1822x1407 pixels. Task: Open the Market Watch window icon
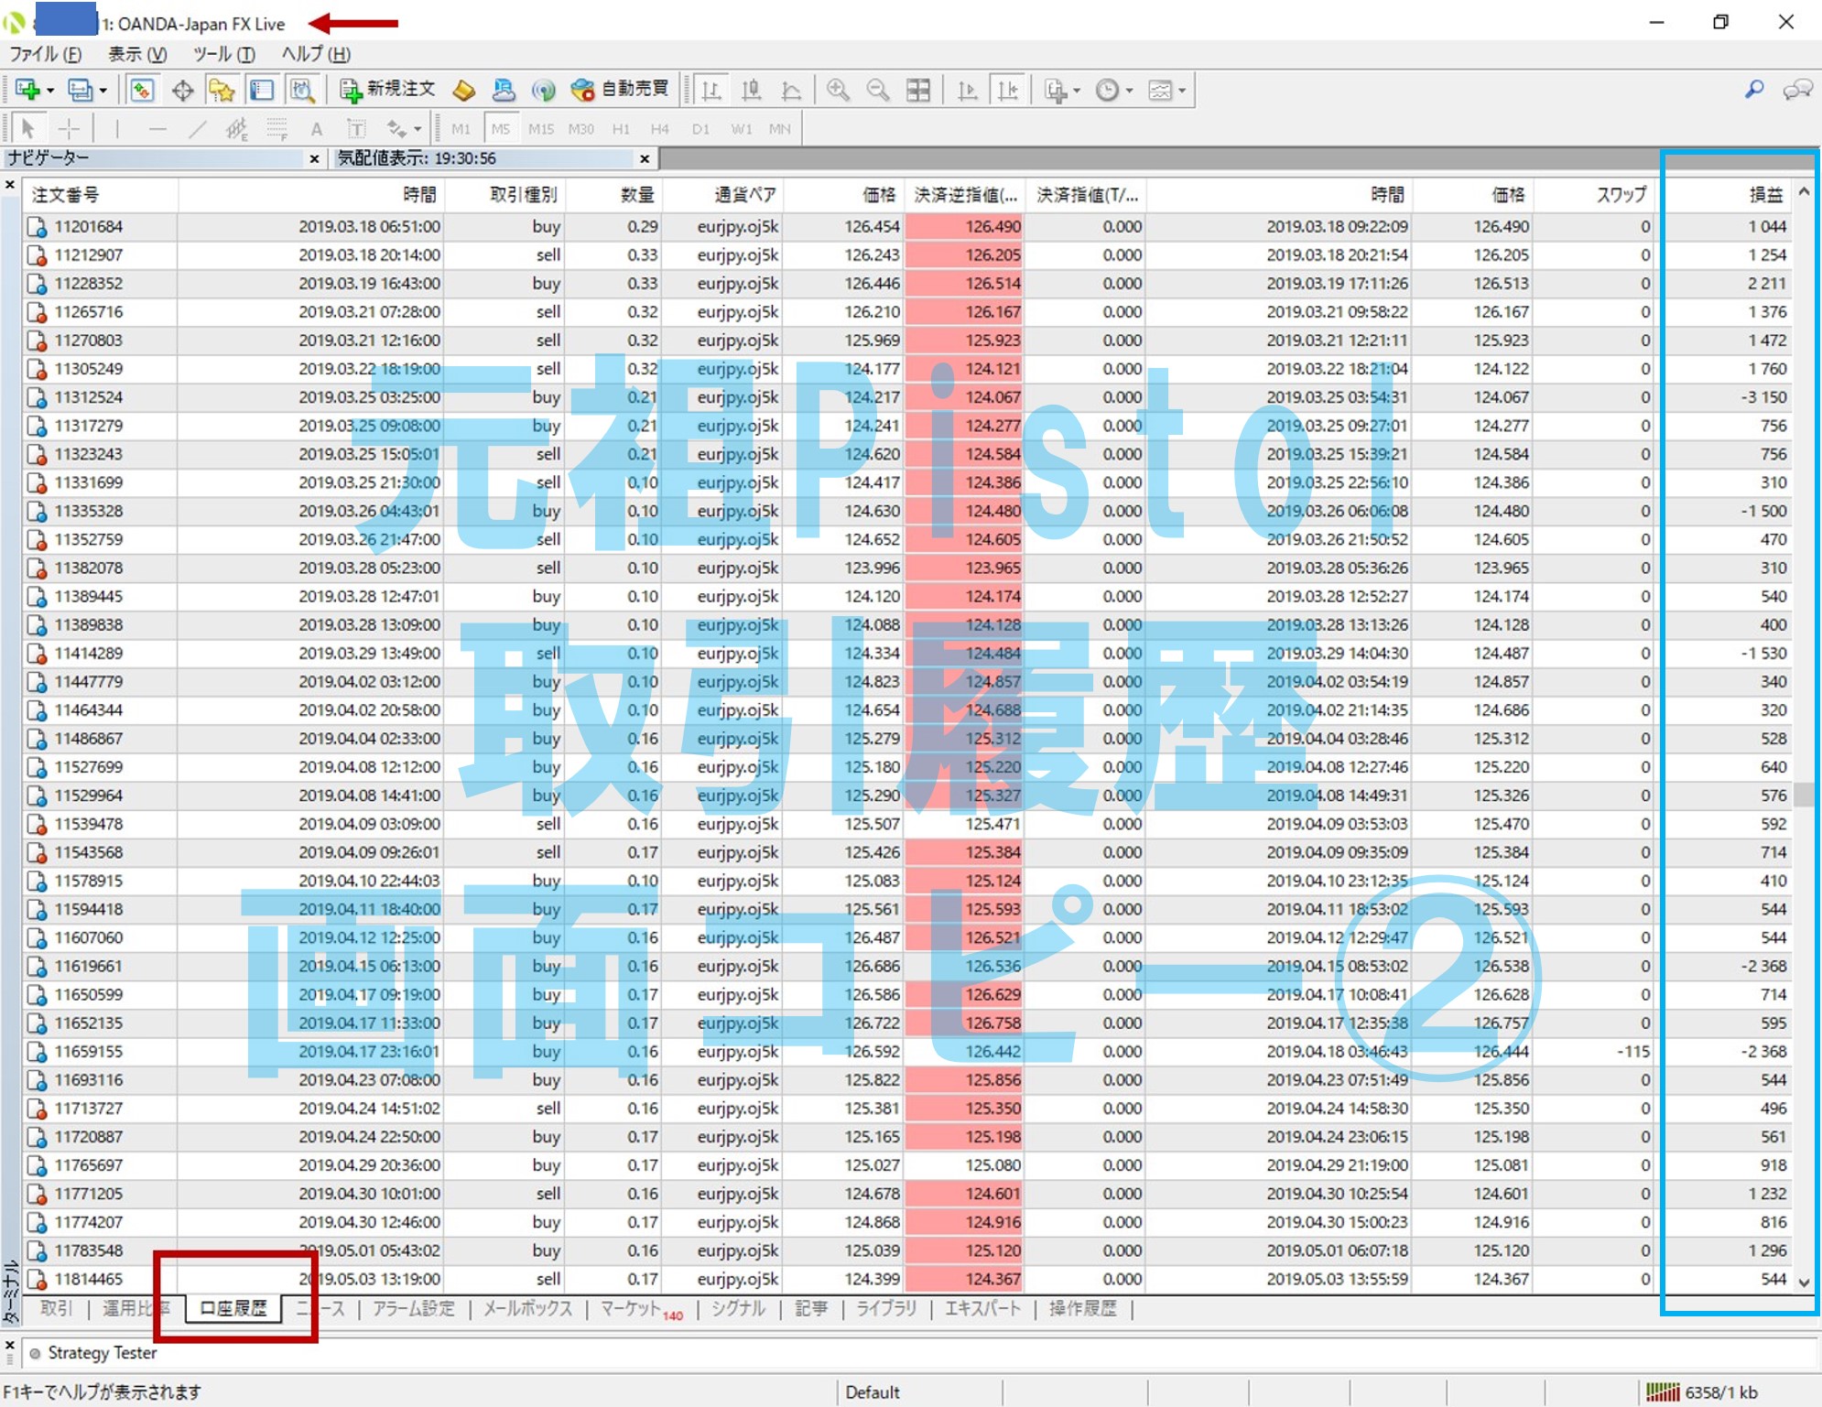pyautogui.click(x=142, y=90)
